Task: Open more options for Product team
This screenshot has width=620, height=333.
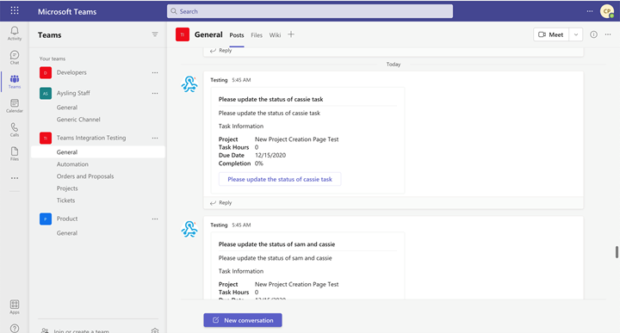Action: coord(155,219)
